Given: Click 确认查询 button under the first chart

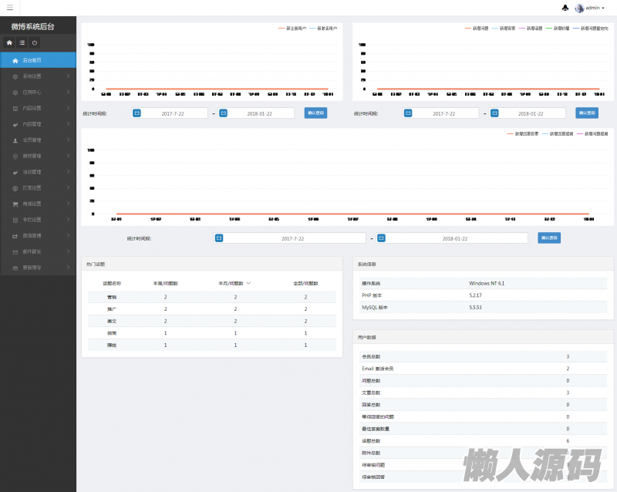Looking at the screenshot, I should pos(315,113).
